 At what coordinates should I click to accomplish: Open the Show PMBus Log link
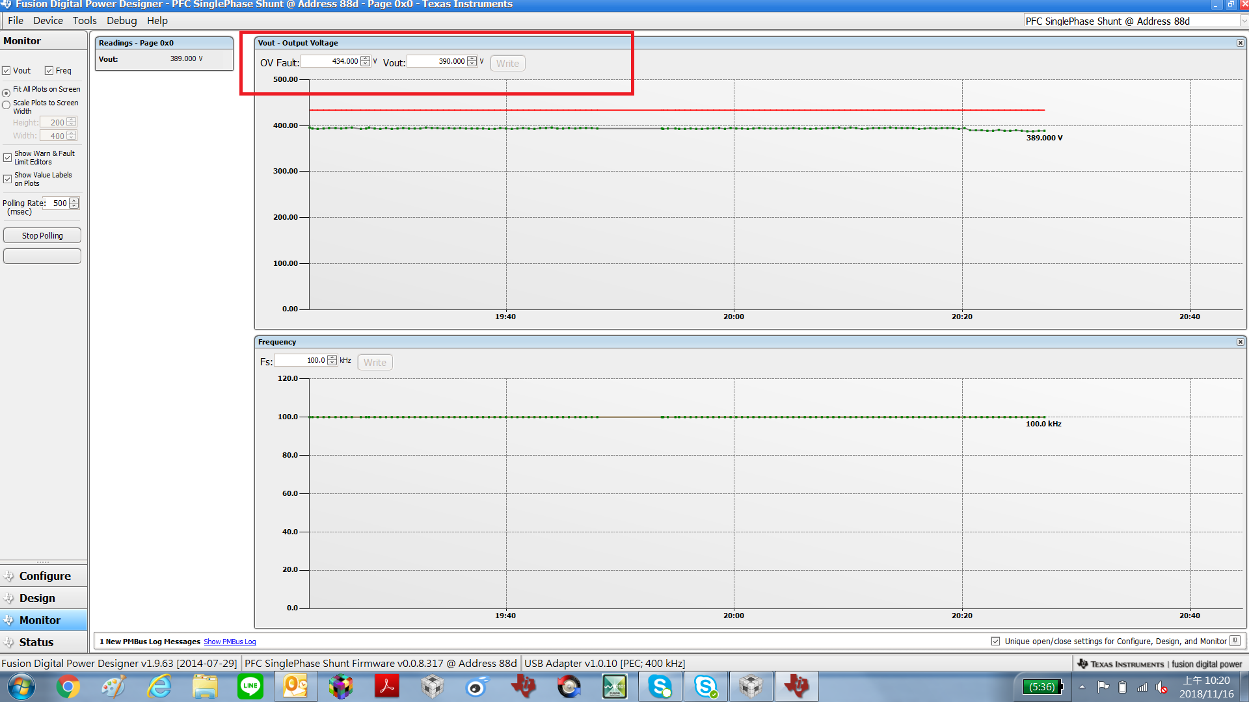[230, 642]
